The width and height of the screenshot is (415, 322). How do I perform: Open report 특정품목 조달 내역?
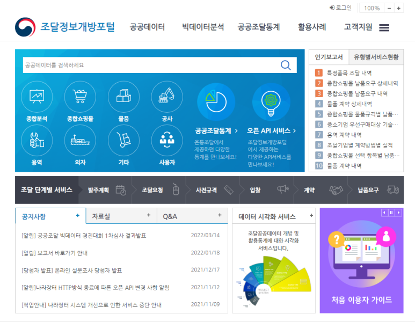(x=349, y=73)
